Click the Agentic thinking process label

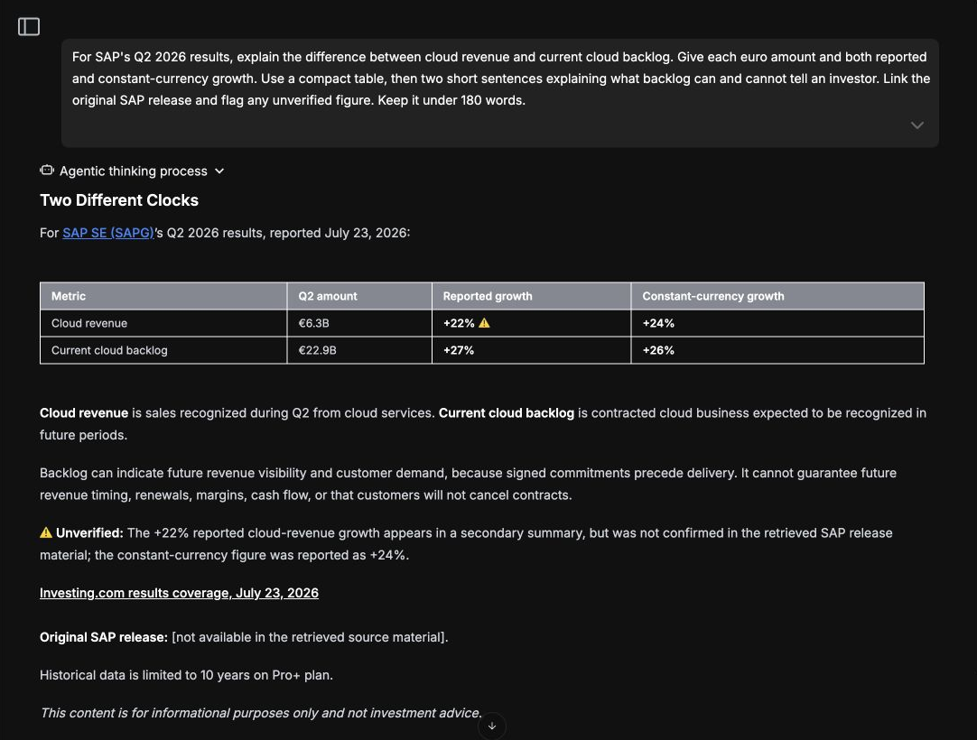tap(134, 171)
